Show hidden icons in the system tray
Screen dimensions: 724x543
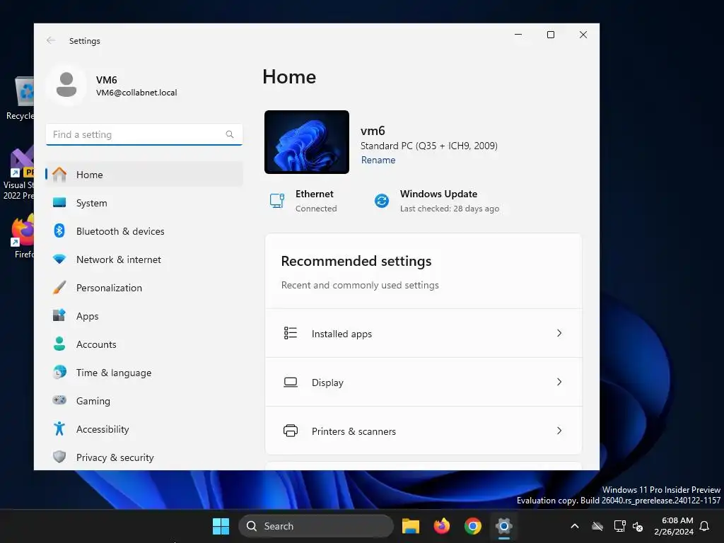(575, 526)
